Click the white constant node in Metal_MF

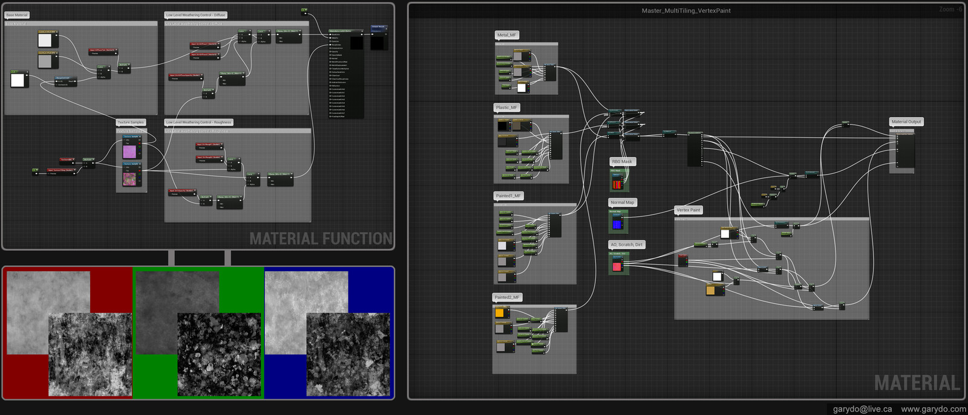(522, 88)
